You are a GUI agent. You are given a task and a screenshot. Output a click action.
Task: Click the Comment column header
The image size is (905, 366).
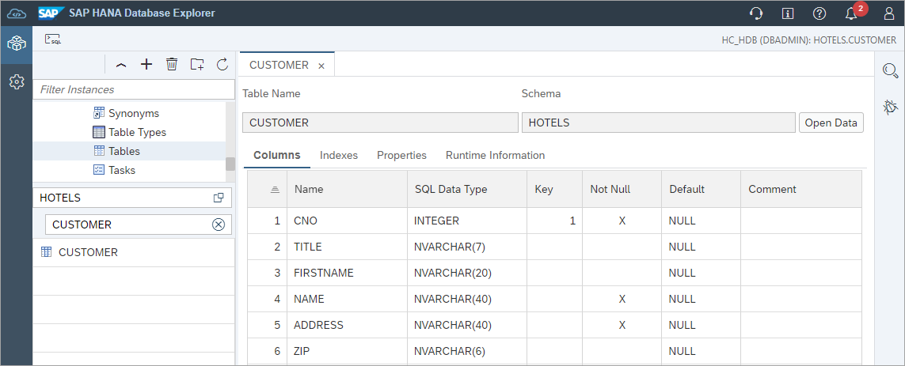pyautogui.click(x=801, y=189)
